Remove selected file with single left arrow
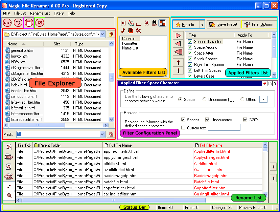Screen dimensions: 280x212 [9, 167]
